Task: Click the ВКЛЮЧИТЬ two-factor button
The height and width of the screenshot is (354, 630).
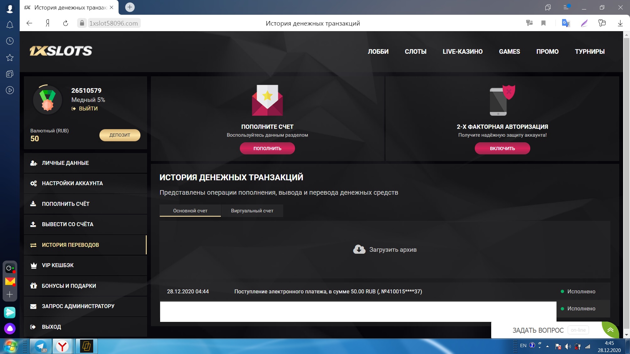Action: click(x=502, y=148)
